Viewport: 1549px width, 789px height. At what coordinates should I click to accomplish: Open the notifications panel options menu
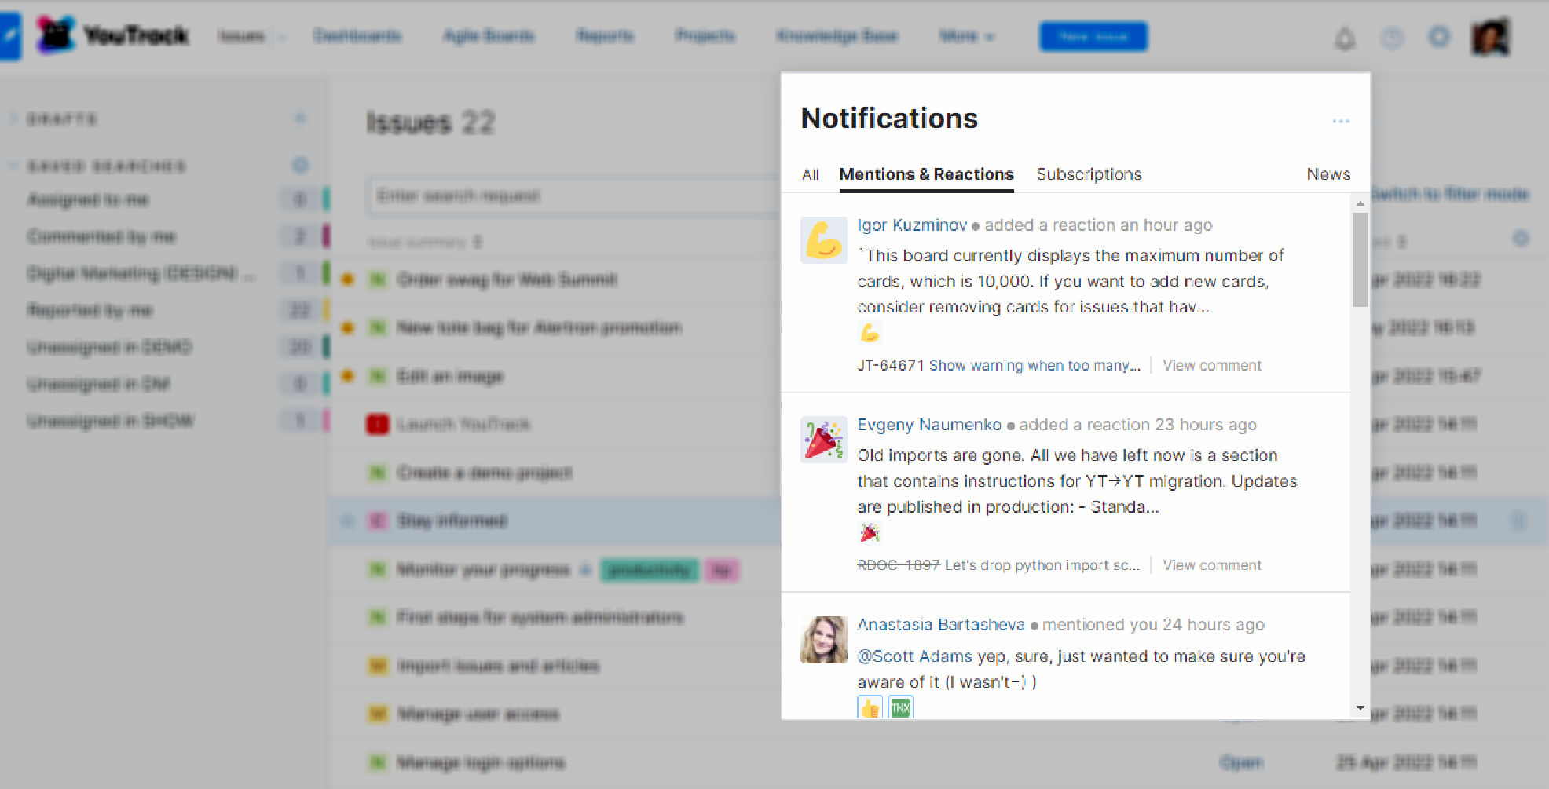click(1341, 121)
